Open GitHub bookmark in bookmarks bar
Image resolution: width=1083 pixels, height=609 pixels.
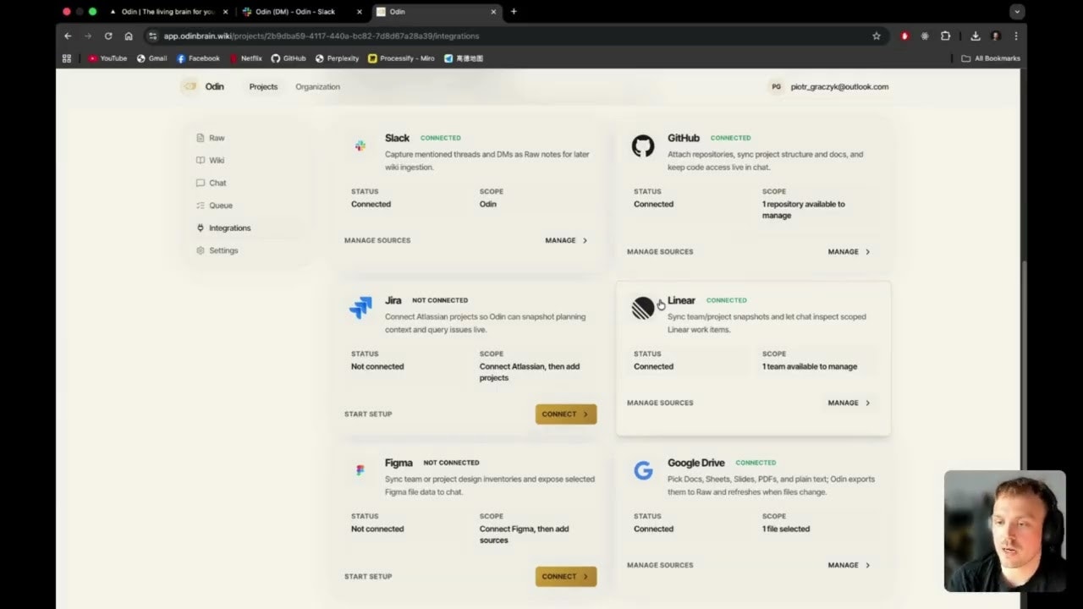[289, 58]
